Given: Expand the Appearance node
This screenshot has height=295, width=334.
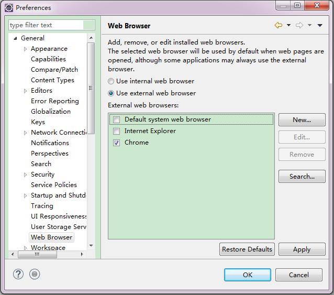Looking at the screenshot, I should 25,49.
